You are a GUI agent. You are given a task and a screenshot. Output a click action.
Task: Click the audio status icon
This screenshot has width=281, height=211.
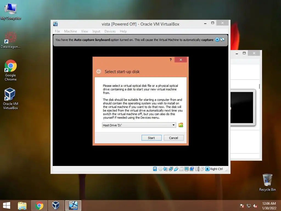(165, 169)
